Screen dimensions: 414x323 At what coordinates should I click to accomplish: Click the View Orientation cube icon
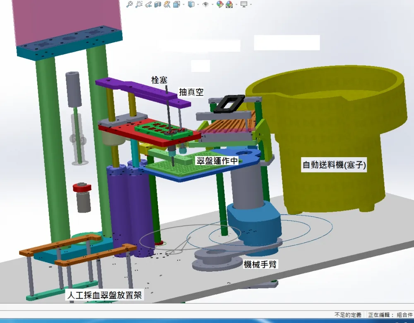click(x=177, y=4)
